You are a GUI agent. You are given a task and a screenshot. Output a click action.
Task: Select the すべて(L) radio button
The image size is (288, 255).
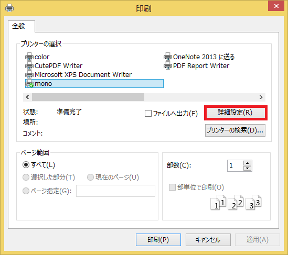coord(26,164)
